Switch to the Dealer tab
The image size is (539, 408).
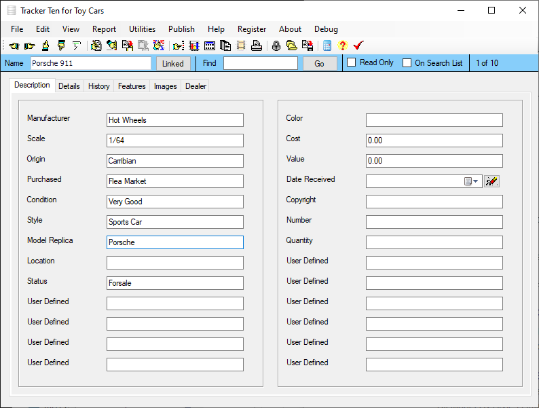(x=196, y=86)
